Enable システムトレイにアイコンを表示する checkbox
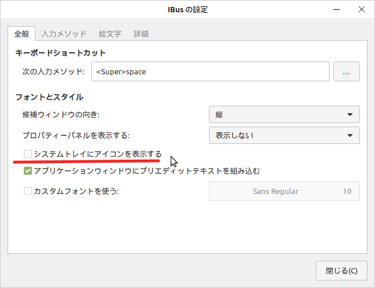Screen dimensions: 375x288 tap(28, 154)
